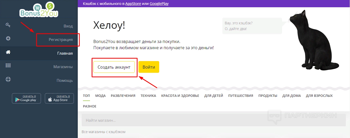Screen dimensions: 350x138
Task: Click the yellow Войти button
Action: pos(149,67)
